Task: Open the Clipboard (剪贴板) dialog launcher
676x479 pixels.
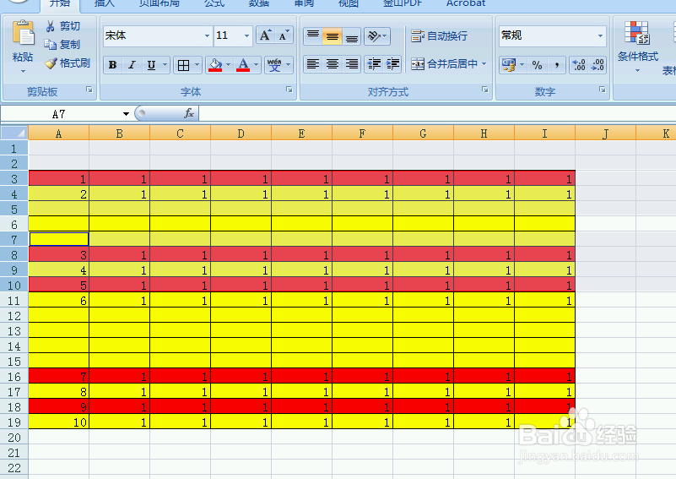Action: point(89,90)
